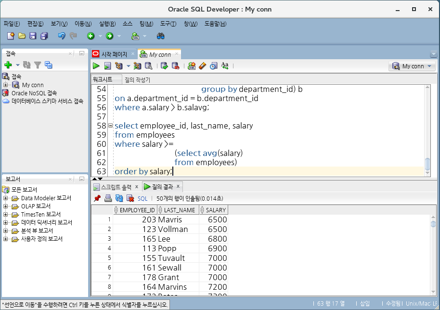440x310 pixels.
Task: Minimize the 보고서 panel
Action: click(x=82, y=179)
